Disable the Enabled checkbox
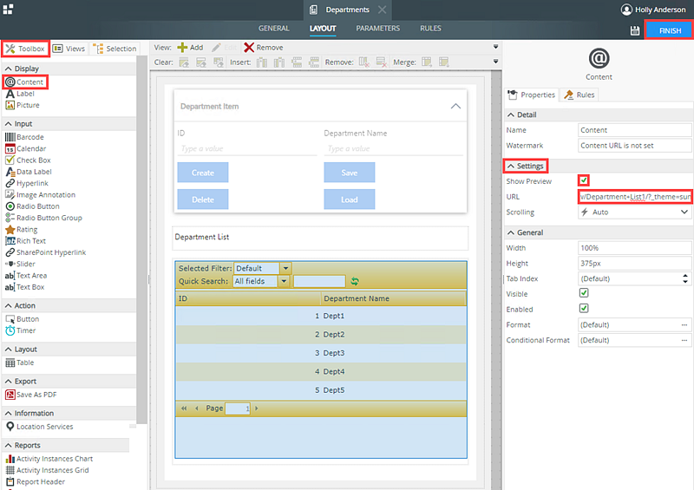This screenshot has width=694, height=490. pos(584,309)
